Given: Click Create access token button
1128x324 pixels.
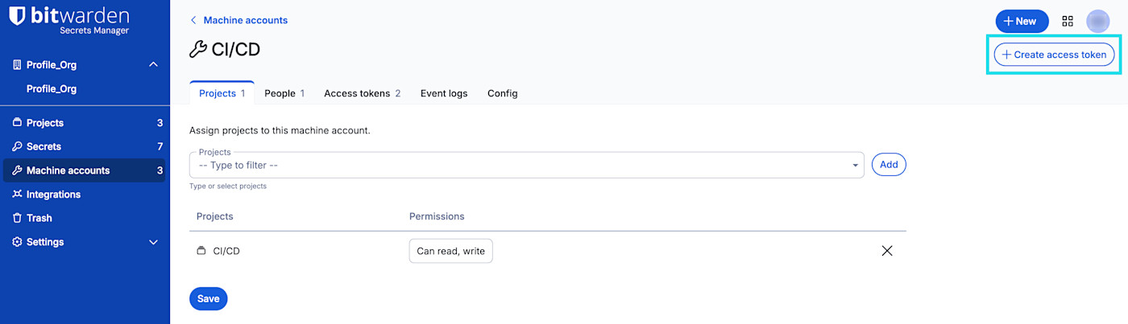Looking at the screenshot, I should tap(1055, 55).
